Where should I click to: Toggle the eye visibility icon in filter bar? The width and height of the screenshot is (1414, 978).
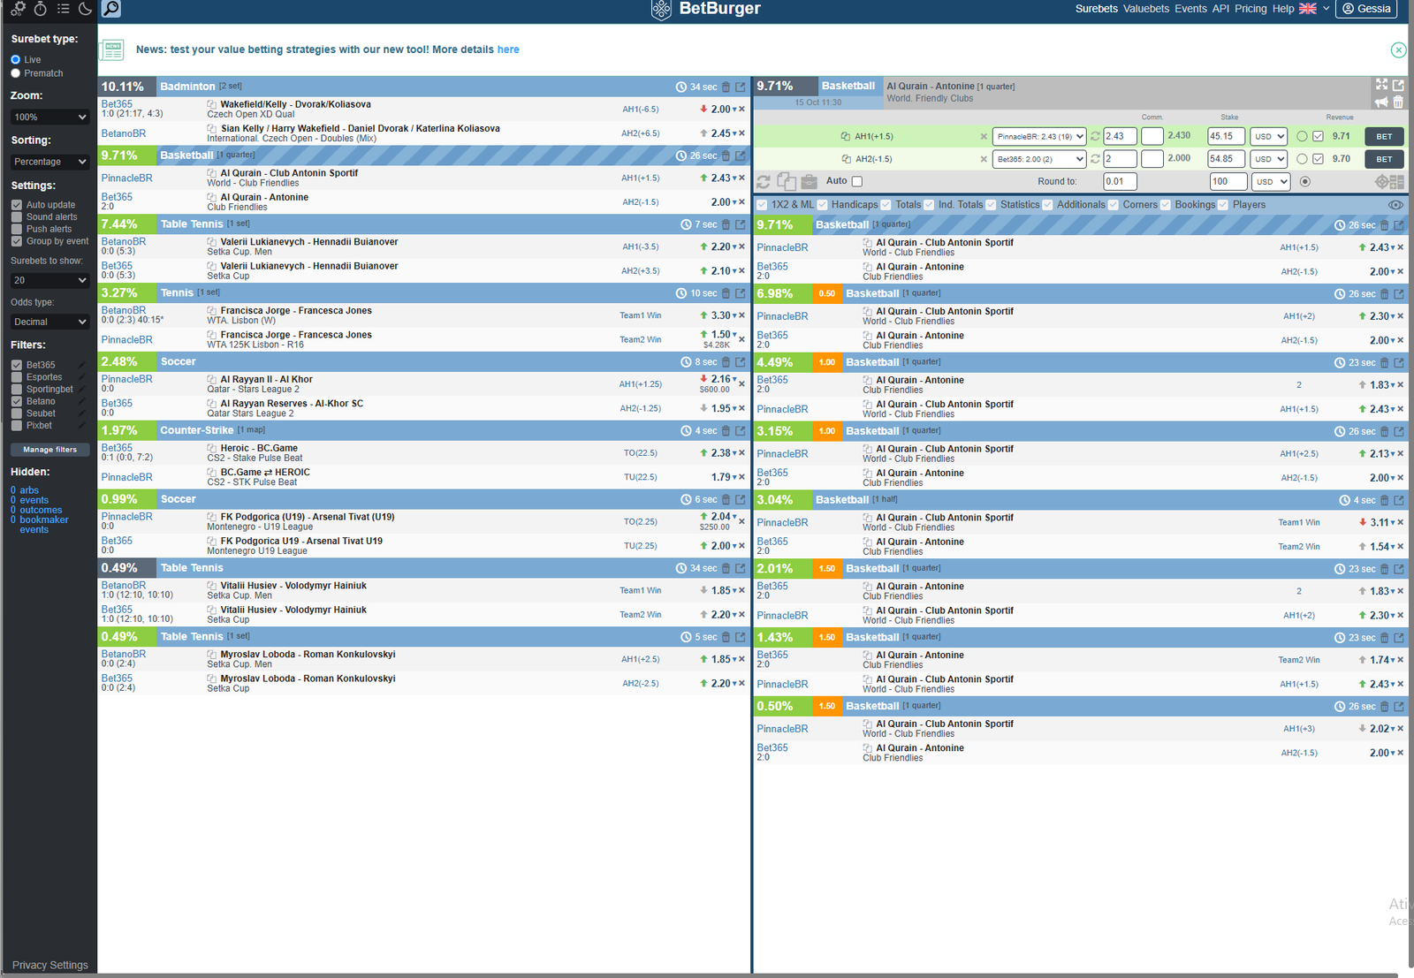[1395, 205]
